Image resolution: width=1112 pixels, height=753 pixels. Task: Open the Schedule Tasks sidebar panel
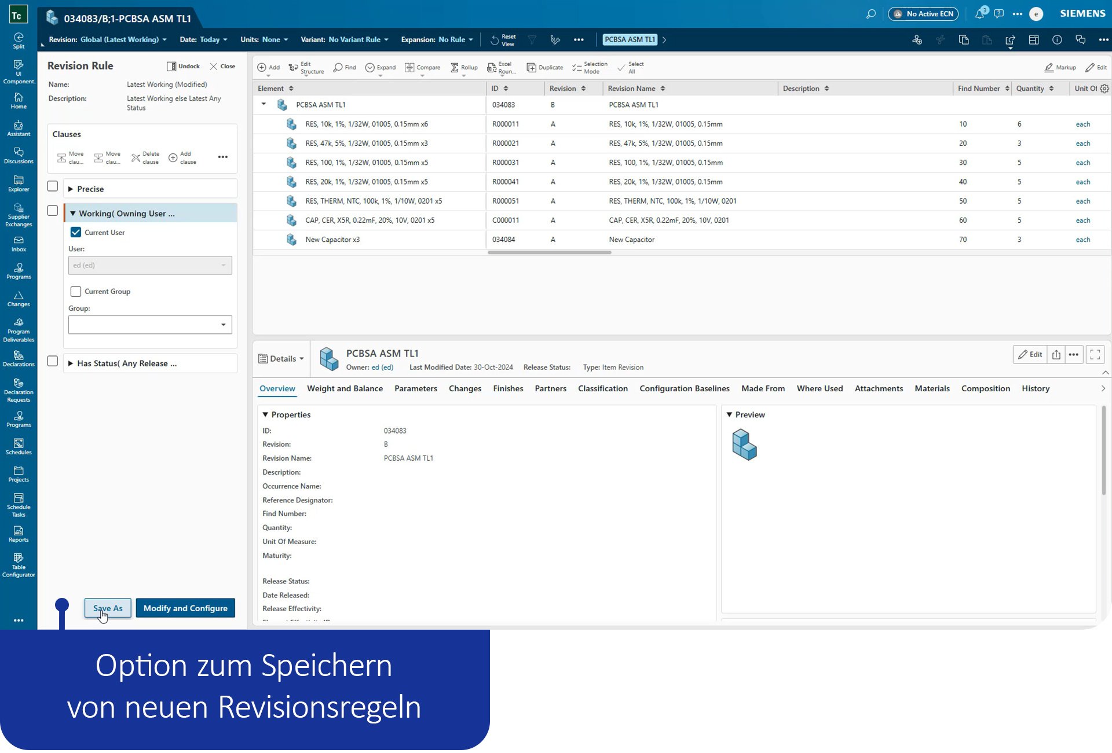19,502
